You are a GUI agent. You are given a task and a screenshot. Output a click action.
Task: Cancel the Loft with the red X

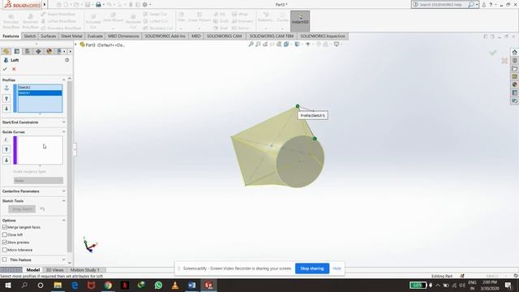[x=14, y=69]
